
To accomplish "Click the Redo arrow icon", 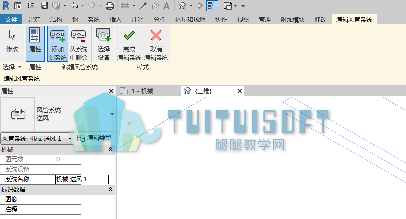I will (x=91, y=5).
